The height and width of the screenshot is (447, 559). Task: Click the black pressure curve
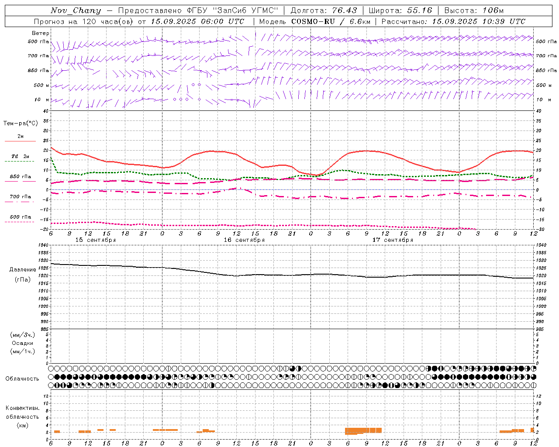(292, 275)
